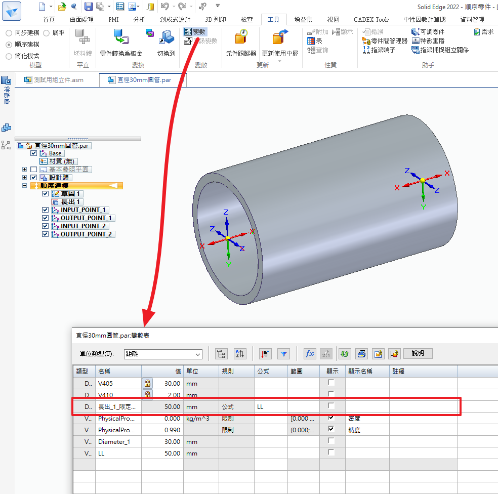Screen dimensions: 498x494
Task: Check the 顯示 box for Diameter_1 row
Action: [331, 441]
